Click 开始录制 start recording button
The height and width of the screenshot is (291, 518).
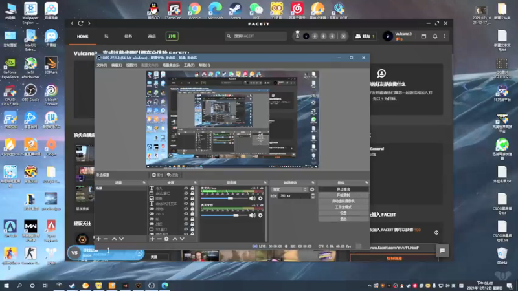[x=343, y=195]
